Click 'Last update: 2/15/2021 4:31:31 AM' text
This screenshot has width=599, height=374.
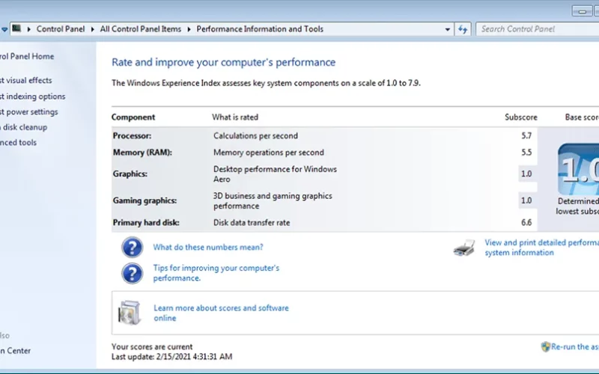point(172,357)
